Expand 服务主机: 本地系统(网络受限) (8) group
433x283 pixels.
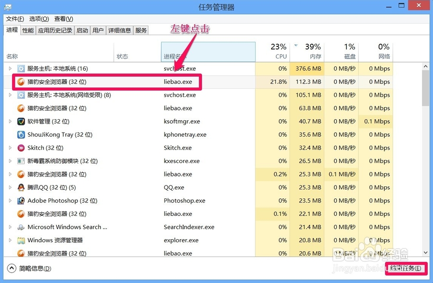coord(10,95)
